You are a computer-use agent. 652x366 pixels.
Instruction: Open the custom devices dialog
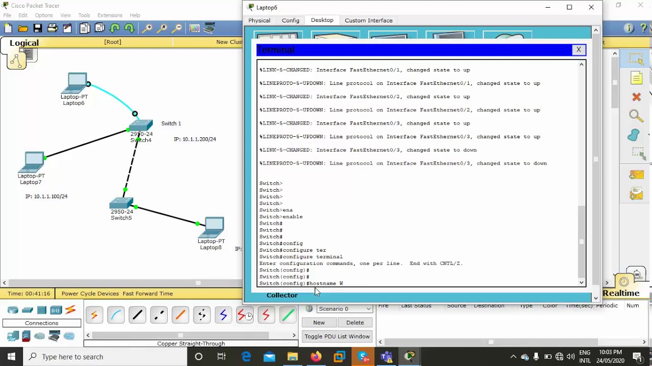pyautogui.click(x=209, y=28)
